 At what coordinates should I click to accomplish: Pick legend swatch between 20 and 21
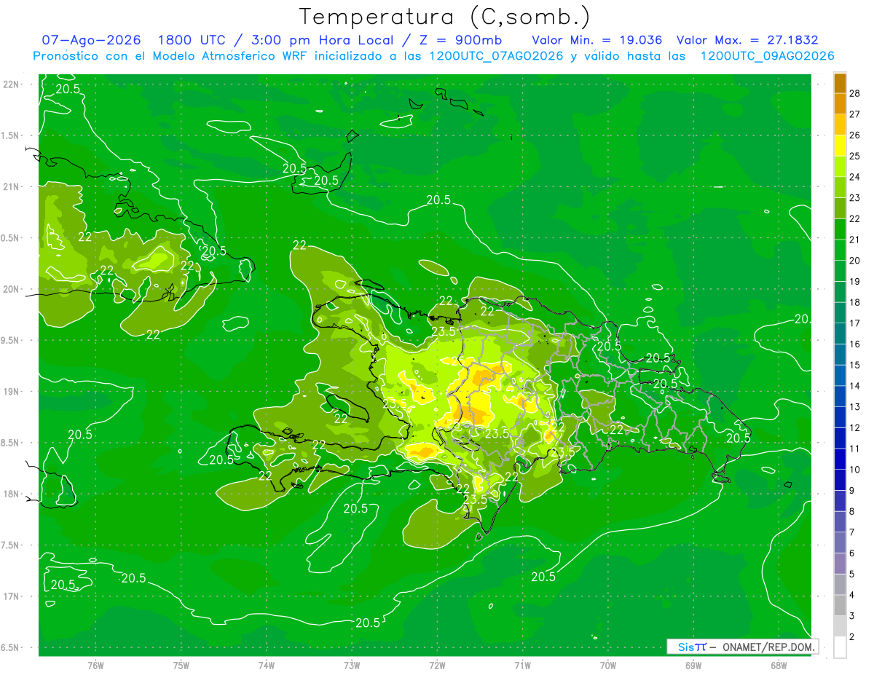click(840, 250)
